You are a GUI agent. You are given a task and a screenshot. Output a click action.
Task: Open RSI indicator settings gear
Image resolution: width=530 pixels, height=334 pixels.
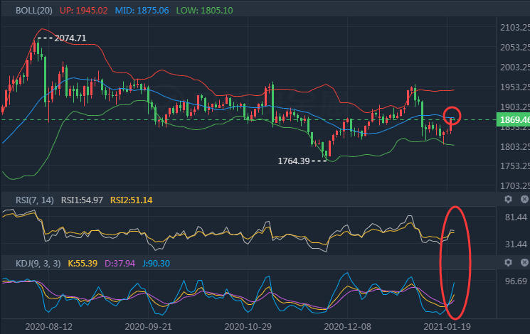pos(508,200)
